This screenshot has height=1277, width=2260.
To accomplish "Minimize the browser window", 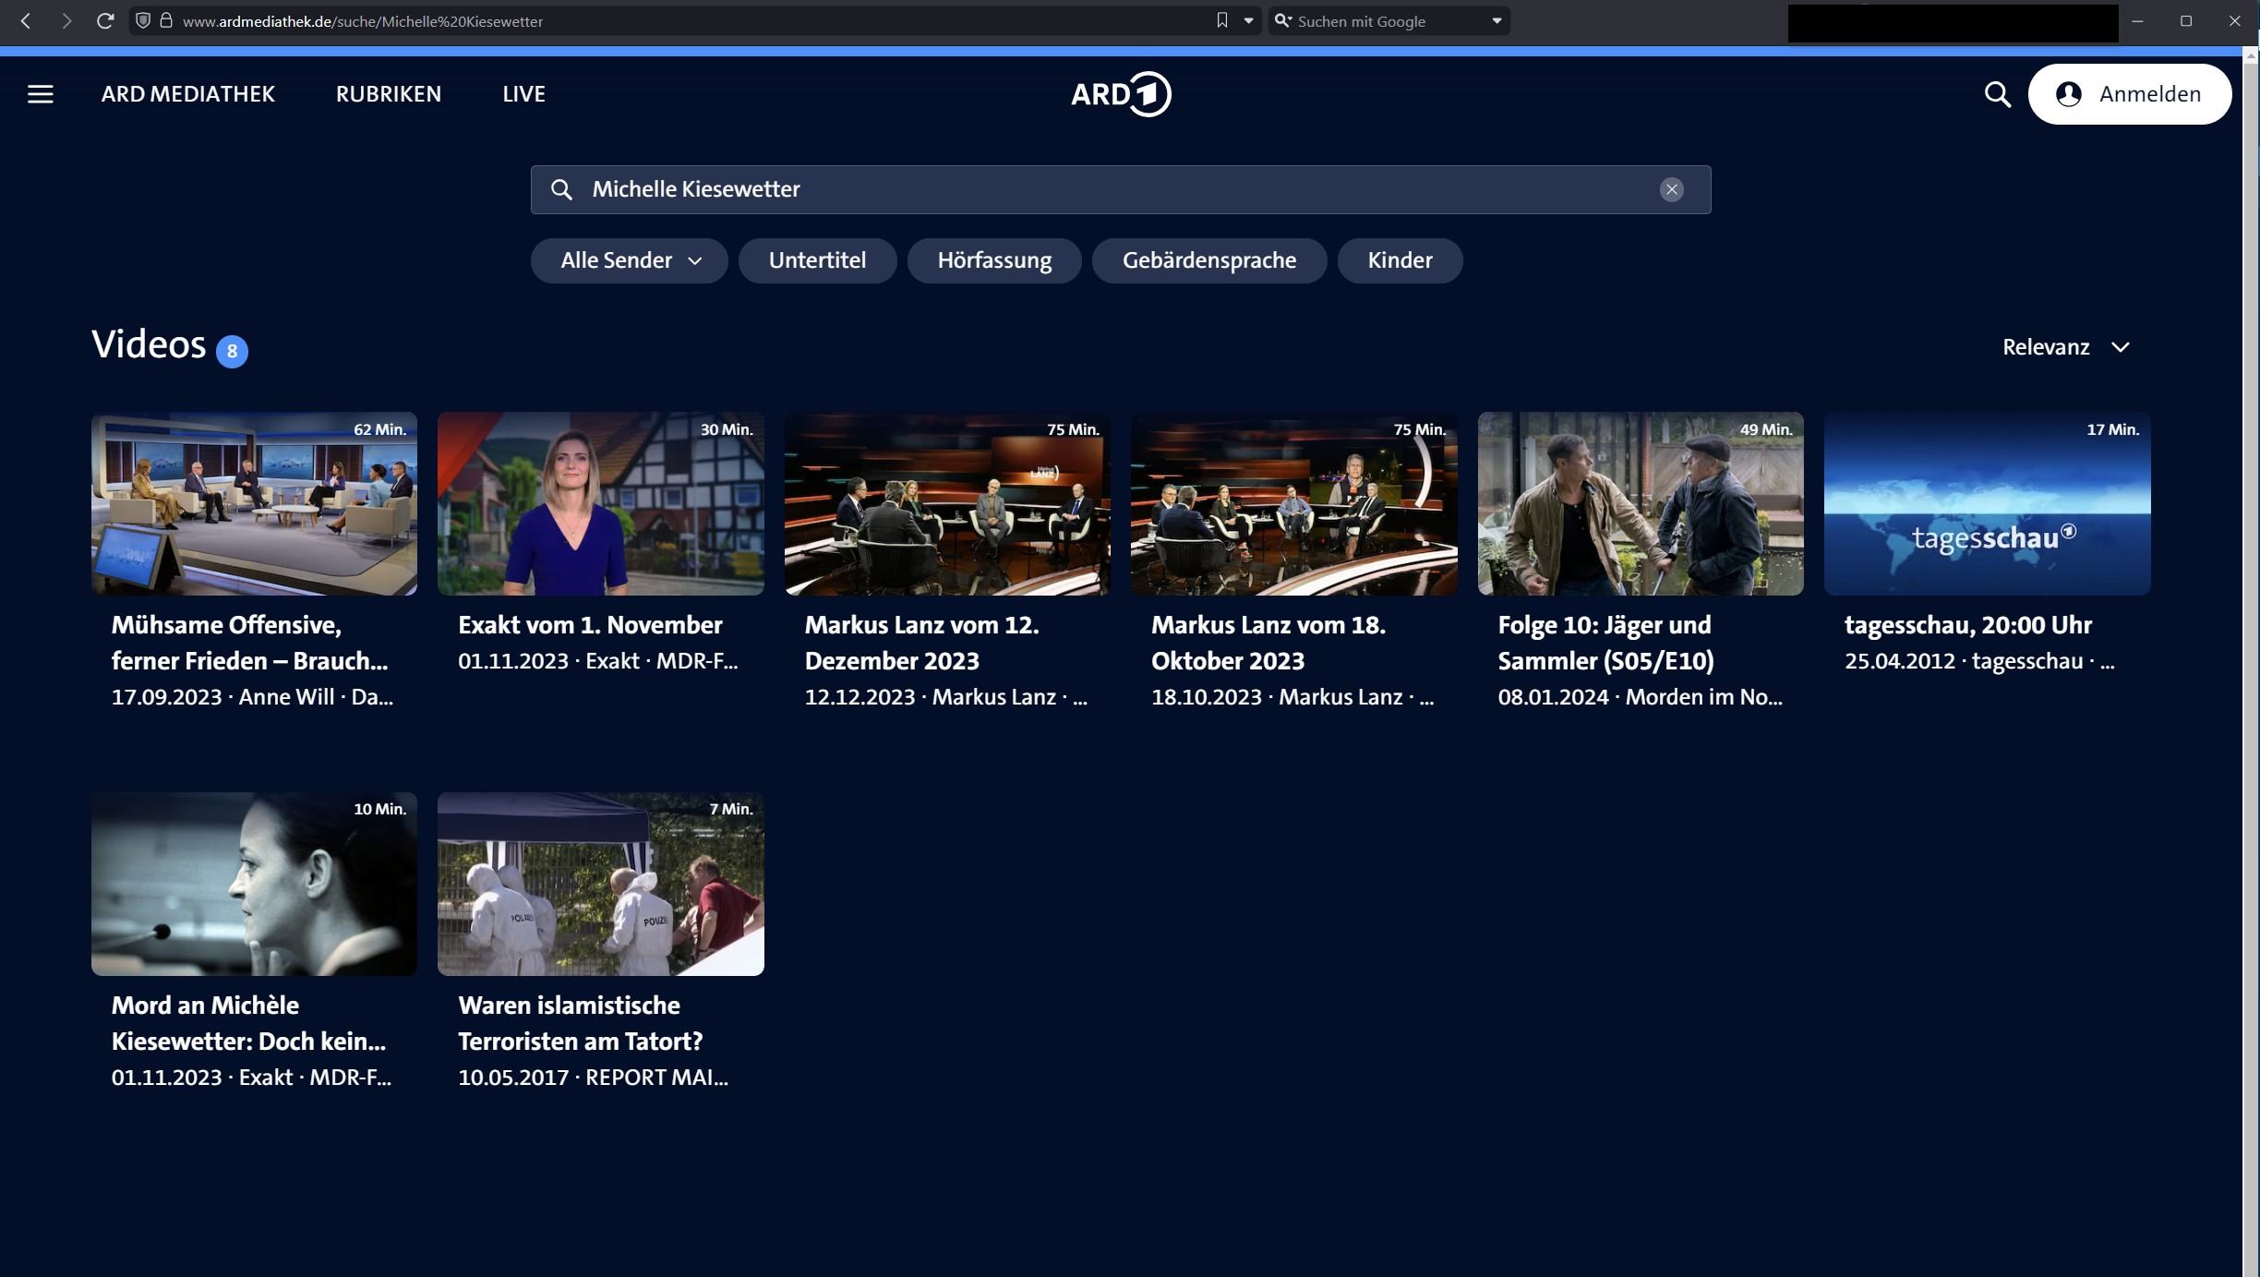I will pyautogui.click(x=2137, y=20).
